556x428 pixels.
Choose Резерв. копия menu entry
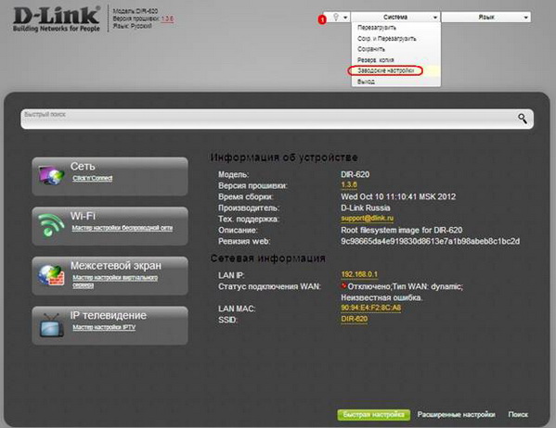pyautogui.click(x=376, y=60)
